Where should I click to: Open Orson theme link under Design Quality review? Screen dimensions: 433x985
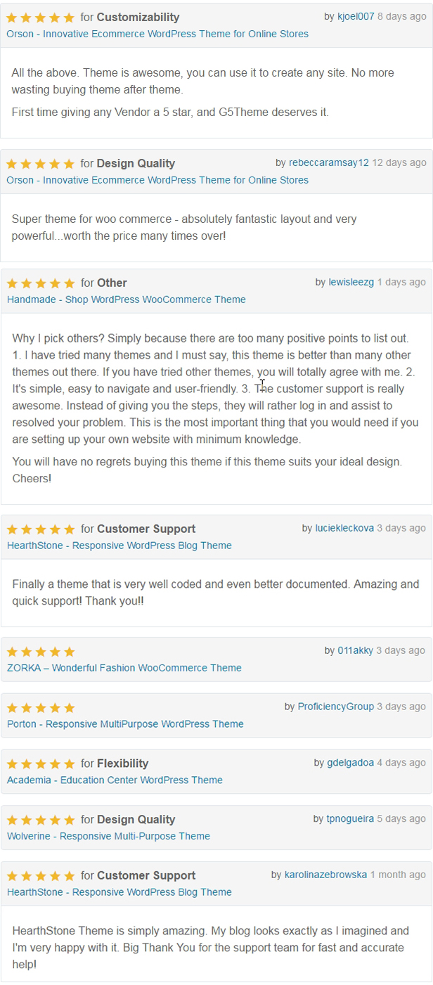tap(157, 180)
